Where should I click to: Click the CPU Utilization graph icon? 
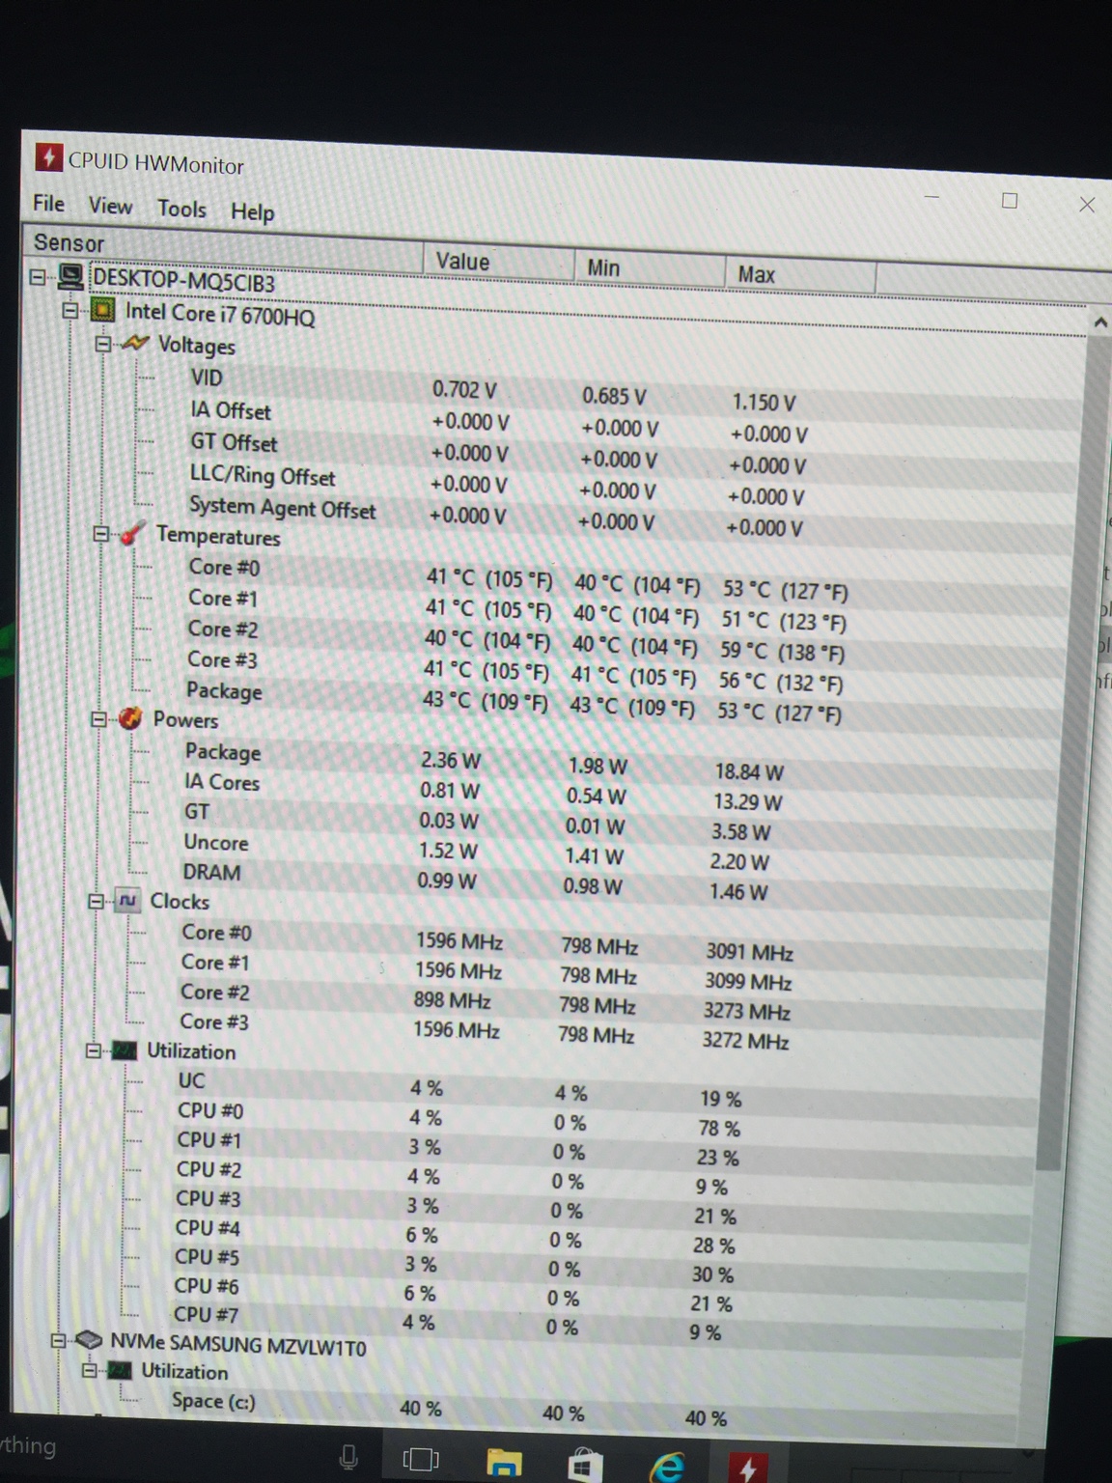(x=124, y=1050)
